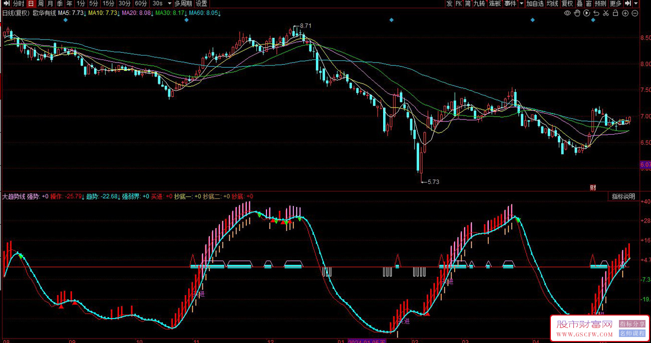Viewport: 651px width, 343px height.
Task: Click the MA5: 7.73 label
Action: point(72,13)
